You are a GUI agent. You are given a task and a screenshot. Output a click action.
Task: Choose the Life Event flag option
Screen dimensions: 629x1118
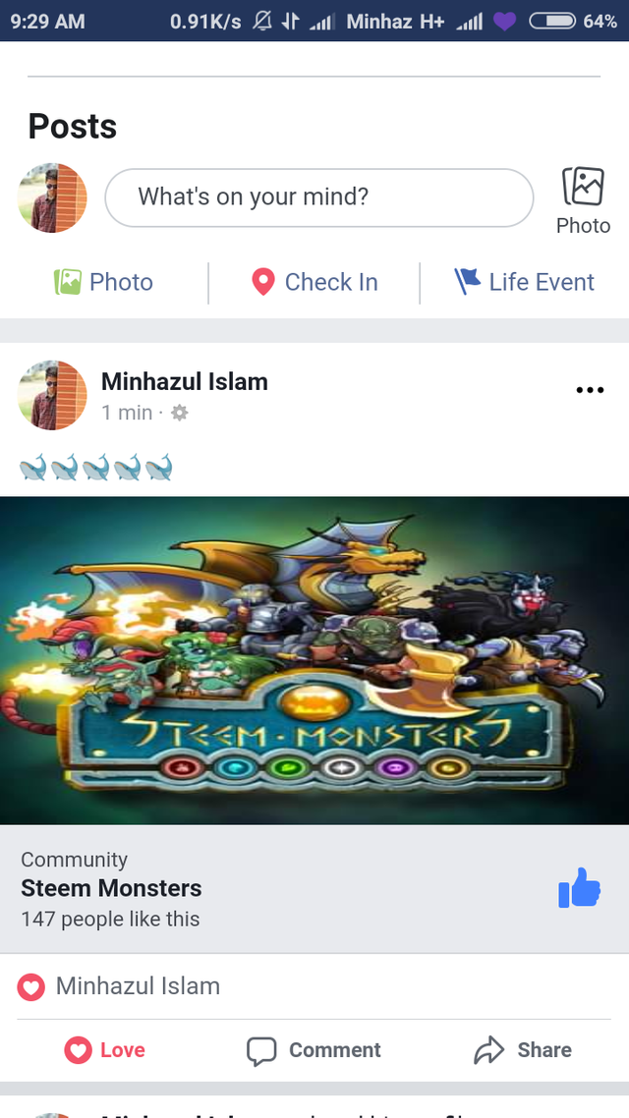click(x=524, y=282)
